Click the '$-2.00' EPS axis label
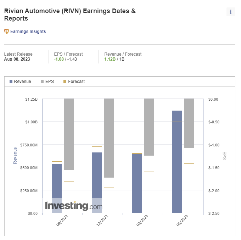This screenshot has height=240, width=241. tap(214, 191)
